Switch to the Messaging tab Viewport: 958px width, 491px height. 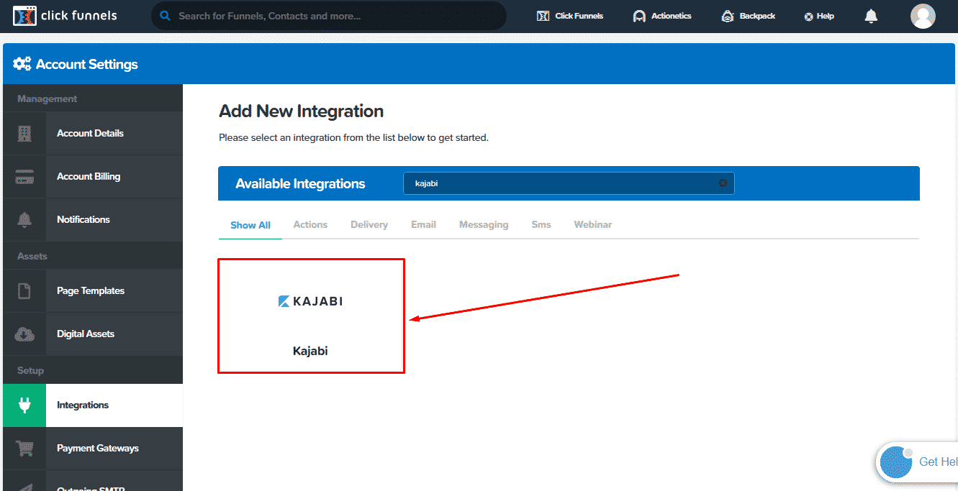484,225
